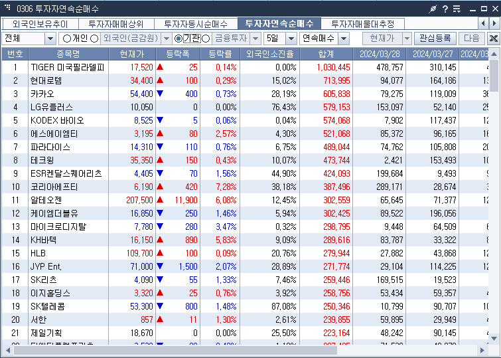Open the help question mark icon
The image size is (501, 358).
(x=445, y=9)
